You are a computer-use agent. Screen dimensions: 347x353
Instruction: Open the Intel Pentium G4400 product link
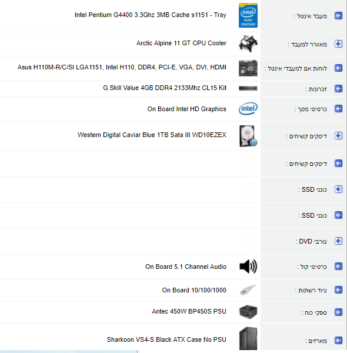coord(151,15)
